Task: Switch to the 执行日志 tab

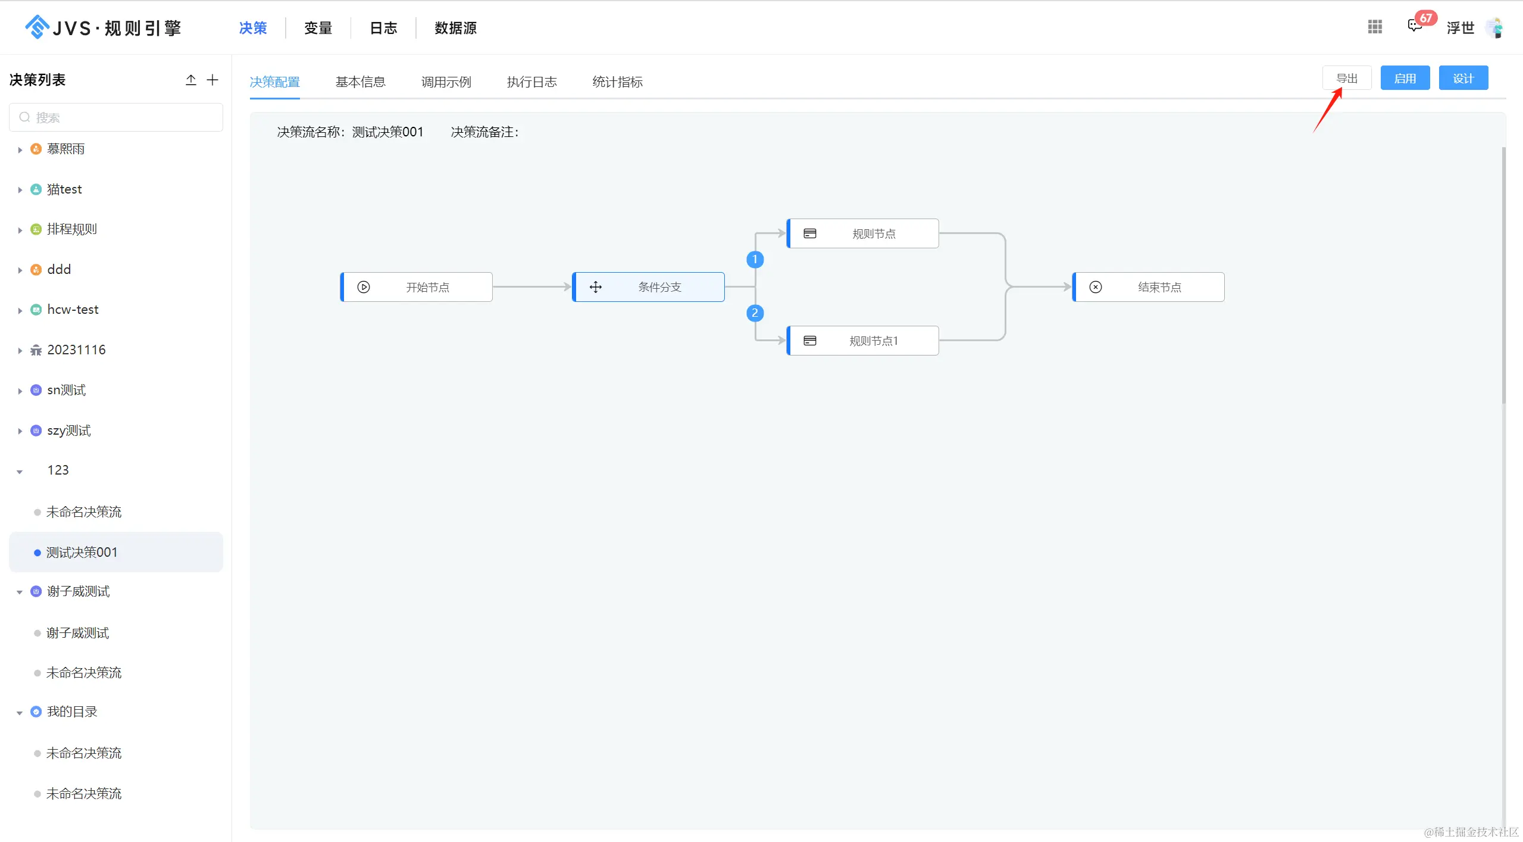Action: pos(531,82)
